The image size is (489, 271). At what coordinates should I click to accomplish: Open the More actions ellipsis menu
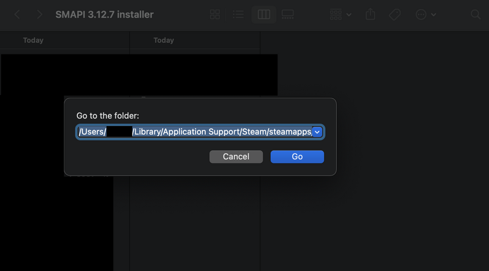coord(425,14)
